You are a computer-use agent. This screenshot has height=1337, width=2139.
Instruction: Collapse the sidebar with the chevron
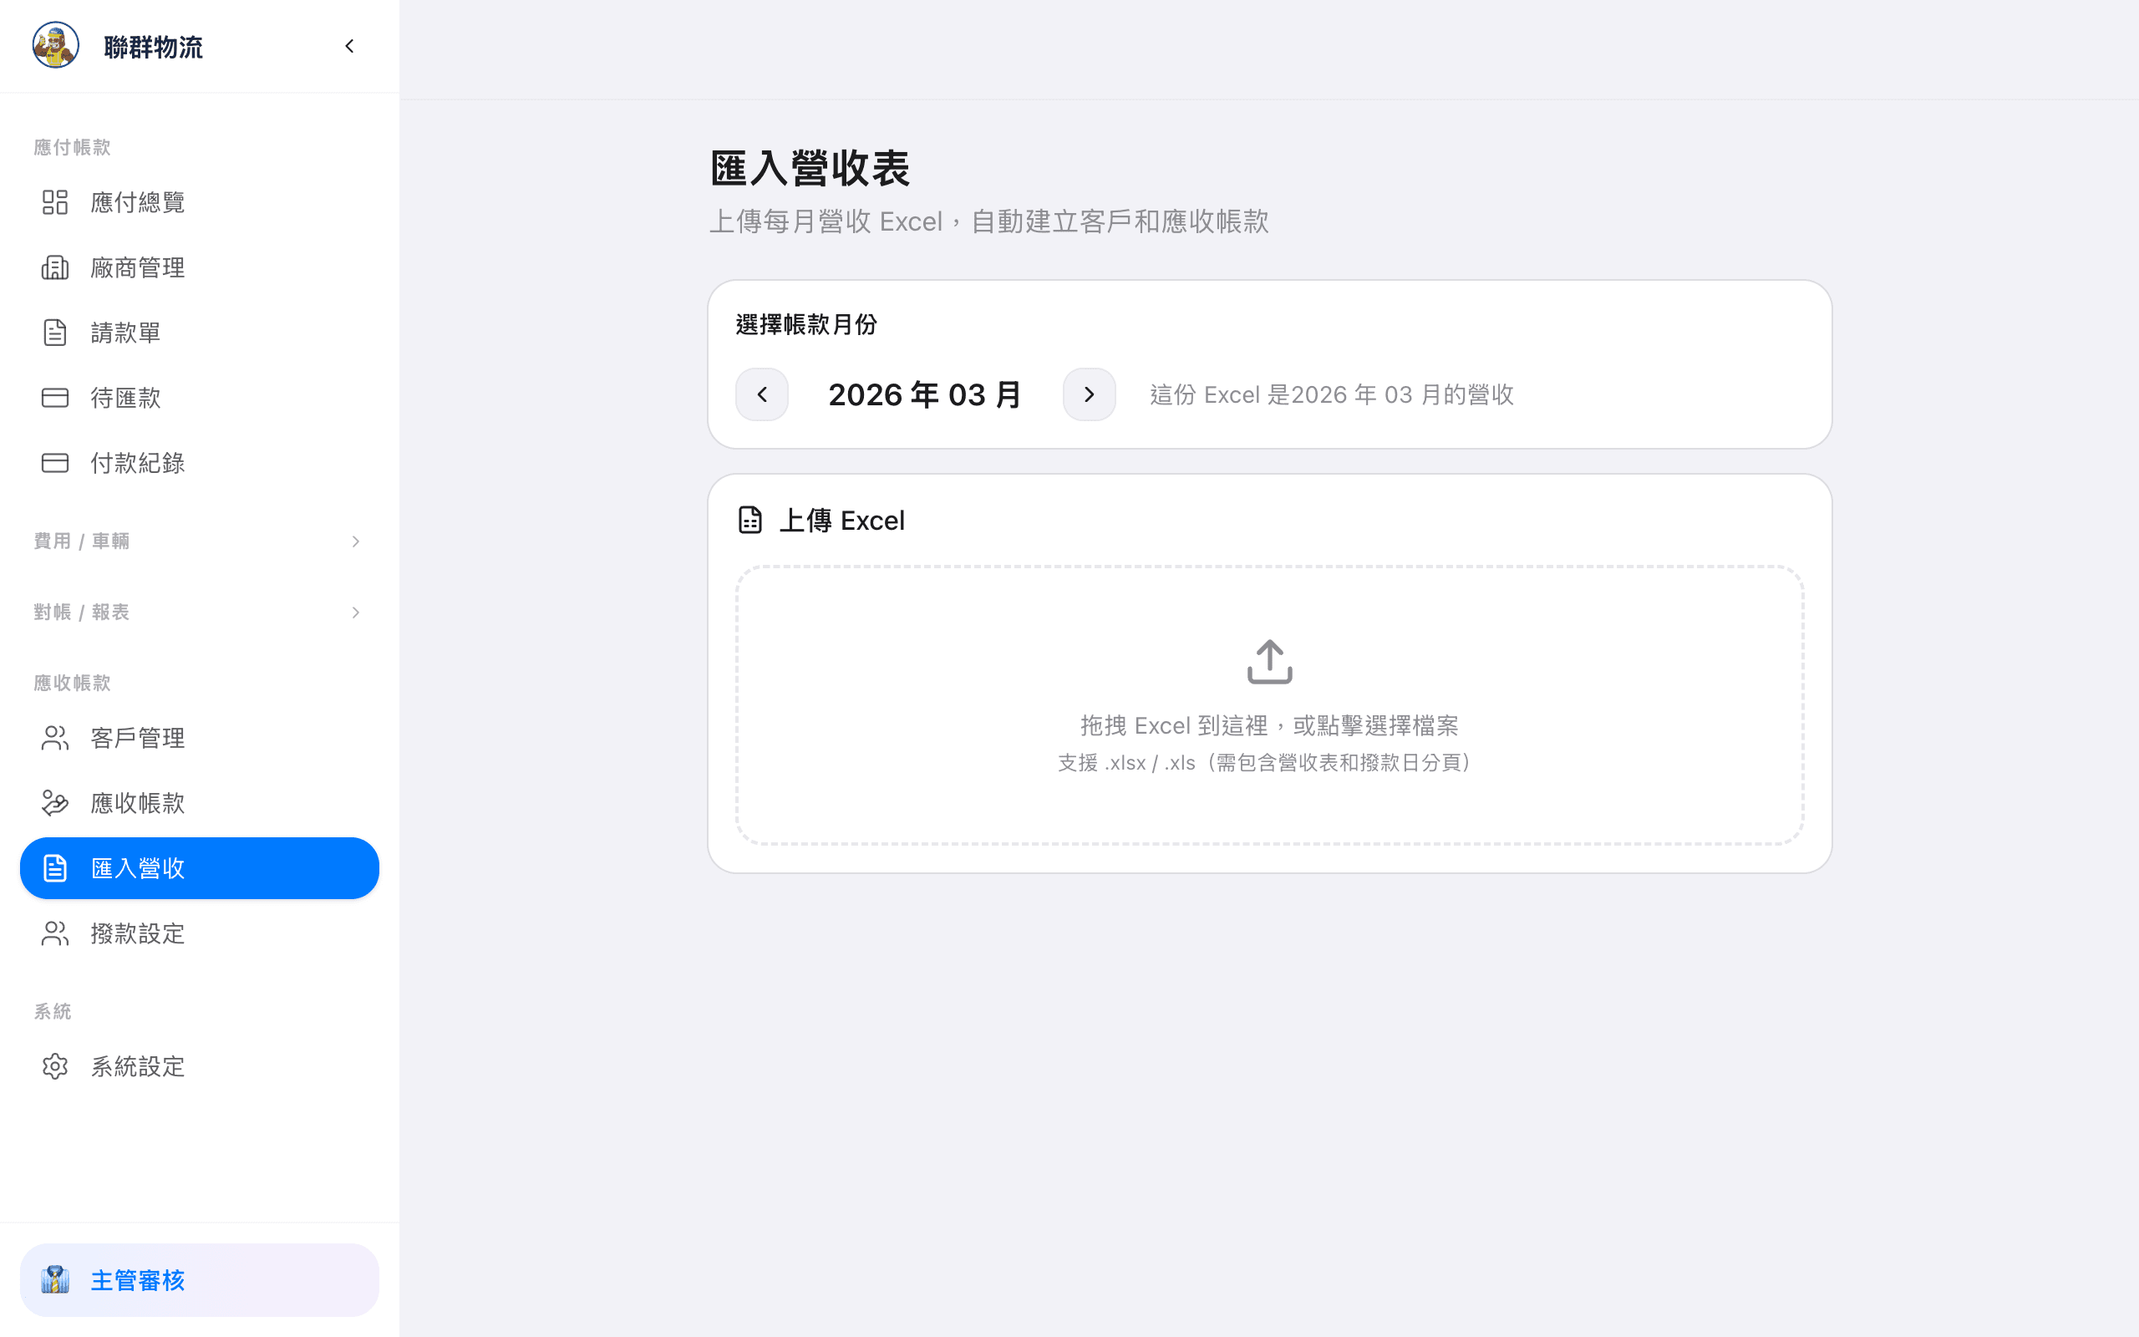point(349,46)
